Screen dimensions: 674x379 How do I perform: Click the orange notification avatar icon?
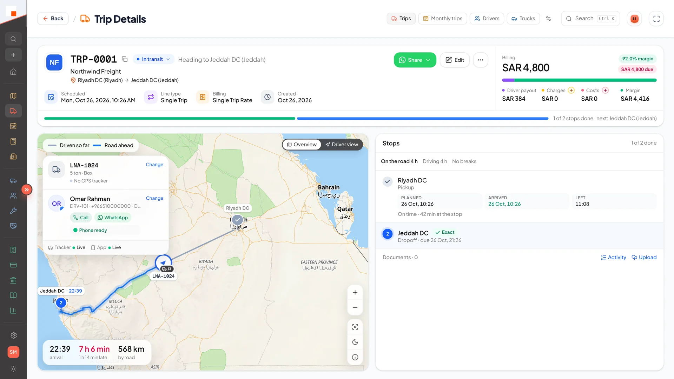point(634,19)
